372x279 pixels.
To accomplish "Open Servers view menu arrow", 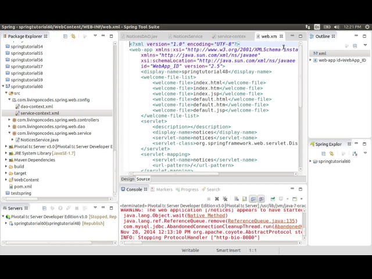I will [95, 208].
